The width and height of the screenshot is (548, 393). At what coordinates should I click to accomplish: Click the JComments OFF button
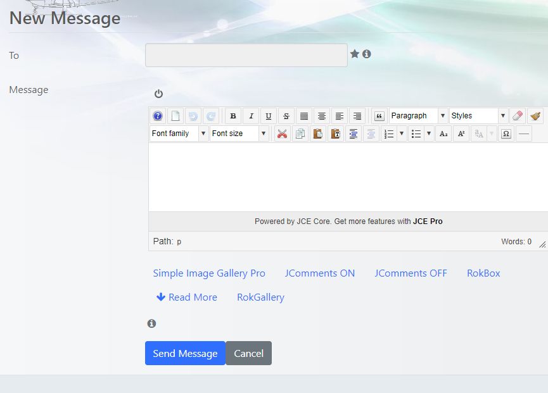point(411,273)
